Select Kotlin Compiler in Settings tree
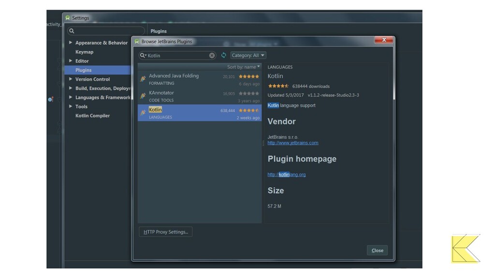The height and width of the screenshot is (278, 495). coord(92,116)
